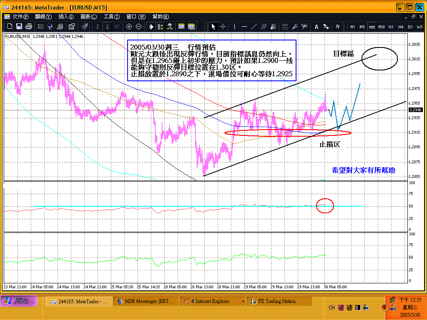Open the 圖表 (Charts) menu
This screenshot has height=320, width=427.
(88, 17)
